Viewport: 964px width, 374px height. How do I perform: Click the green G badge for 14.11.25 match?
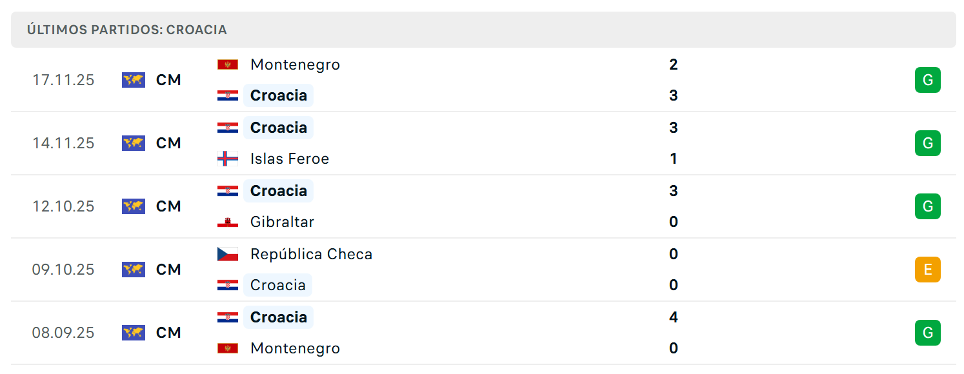(x=928, y=143)
